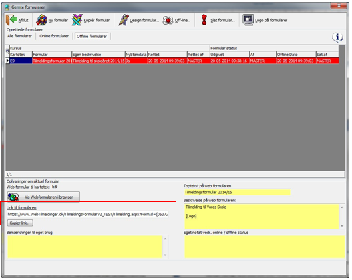Select the E9 cell in Kartotek column
352x280 pixels.
[21, 61]
